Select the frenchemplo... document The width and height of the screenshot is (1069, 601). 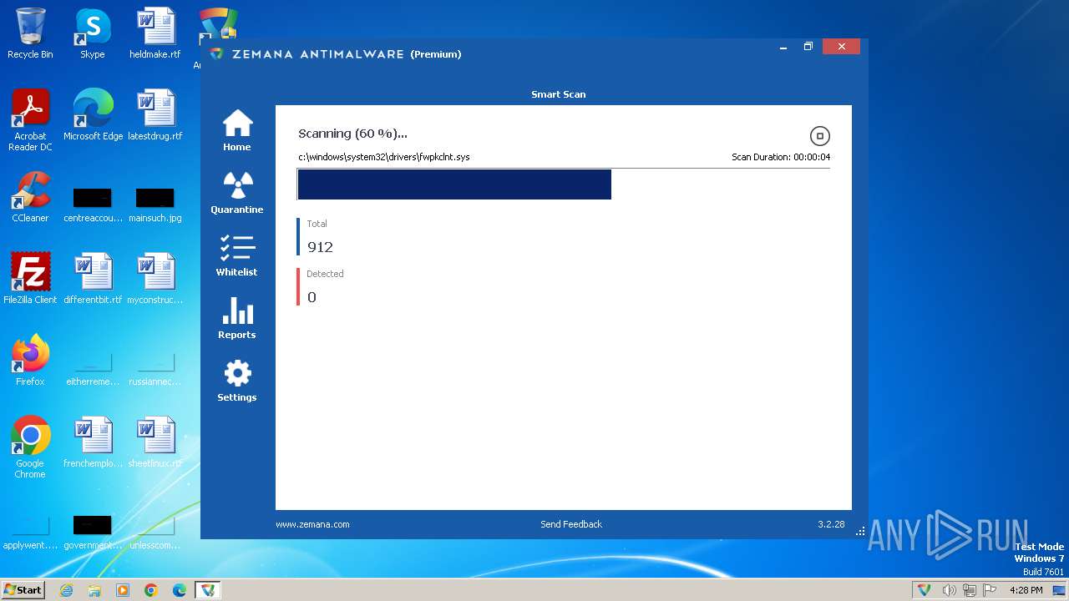93,442
